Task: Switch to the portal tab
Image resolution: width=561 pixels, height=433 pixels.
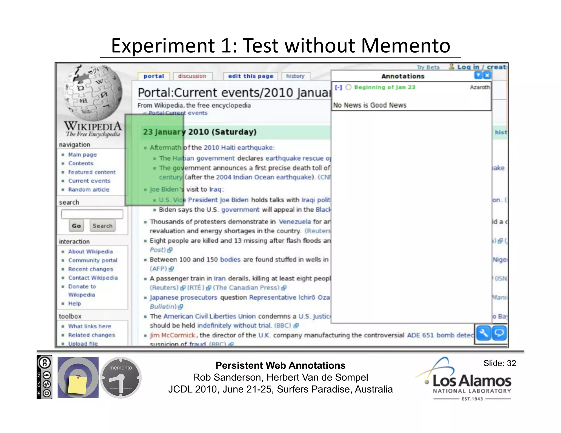Action: 154,76
